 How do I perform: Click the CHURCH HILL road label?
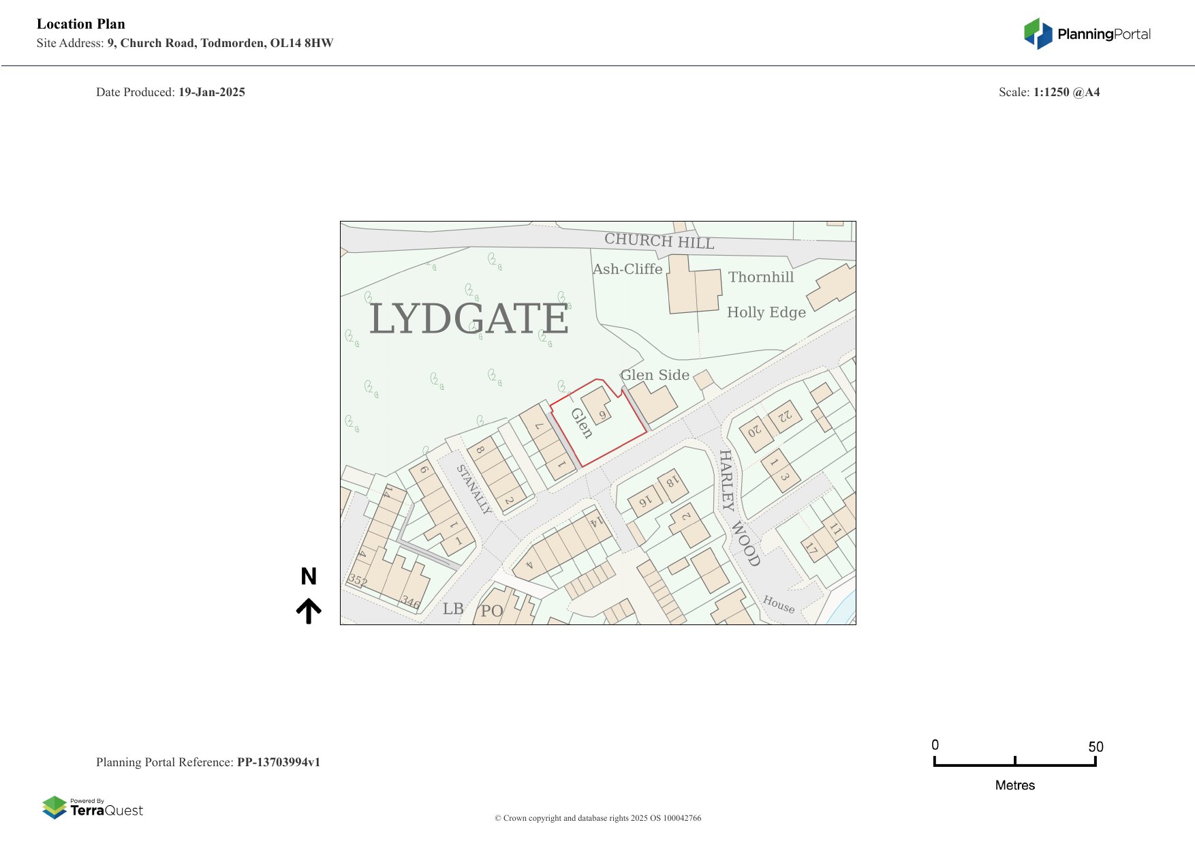(659, 241)
